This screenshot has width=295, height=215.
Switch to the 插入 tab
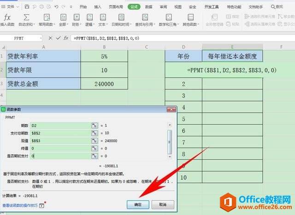tap(98, 7)
